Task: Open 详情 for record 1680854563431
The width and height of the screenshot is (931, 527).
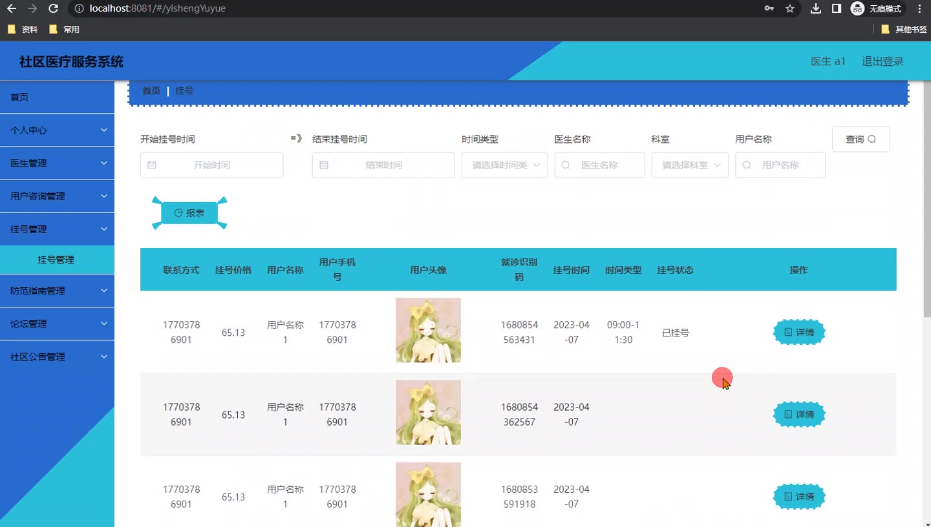Action: 799,332
